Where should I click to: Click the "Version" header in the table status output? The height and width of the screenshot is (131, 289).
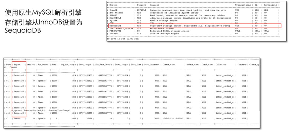tap(31, 65)
